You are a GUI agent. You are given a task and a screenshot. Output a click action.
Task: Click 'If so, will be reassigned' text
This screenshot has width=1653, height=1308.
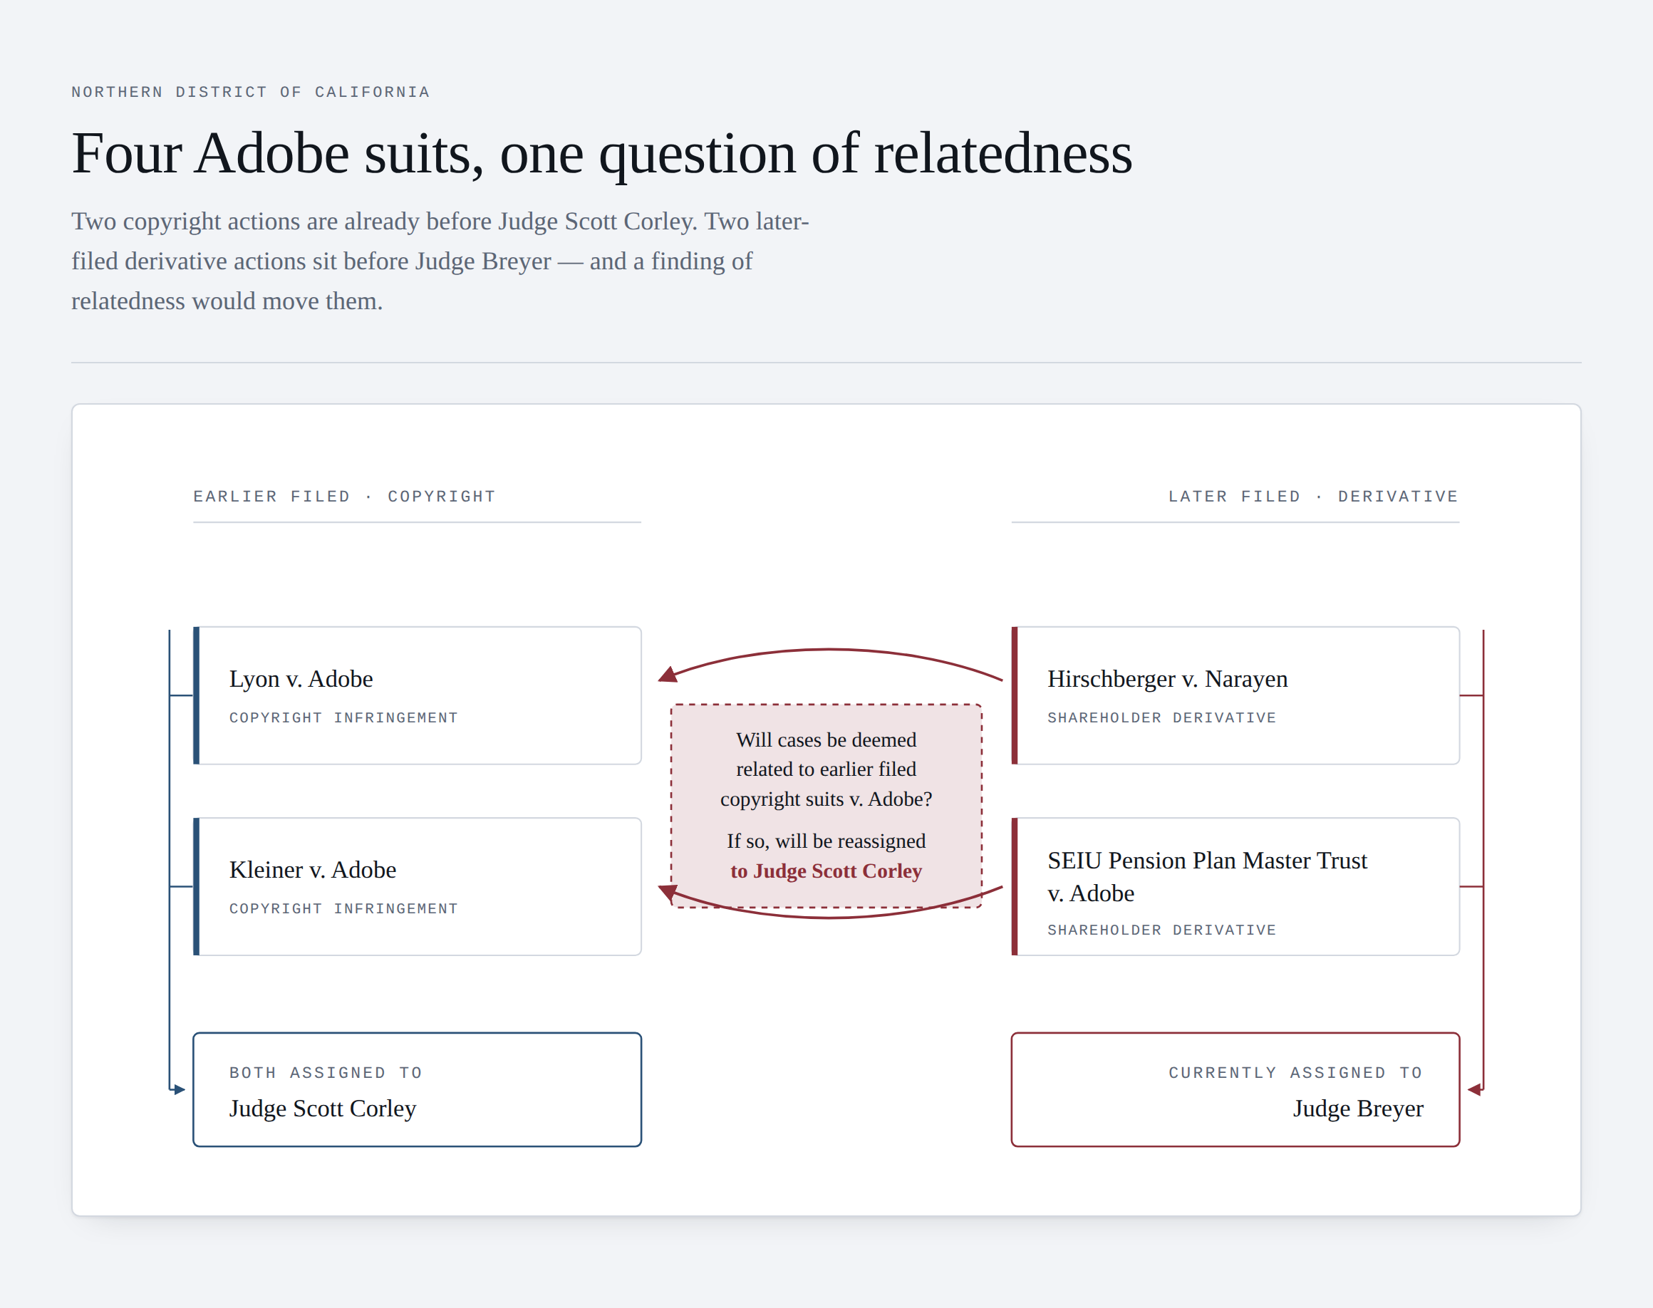(826, 841)
